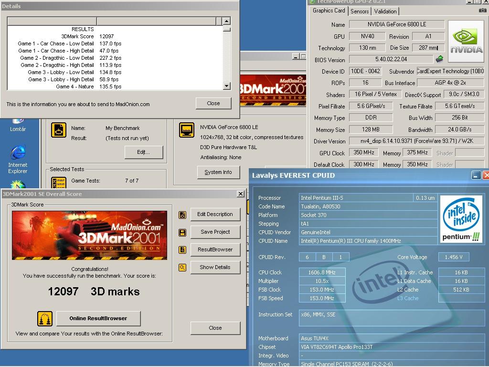Click the Device ID 10DE - 0042 field
Screen dimensions: 489x367
365,71
